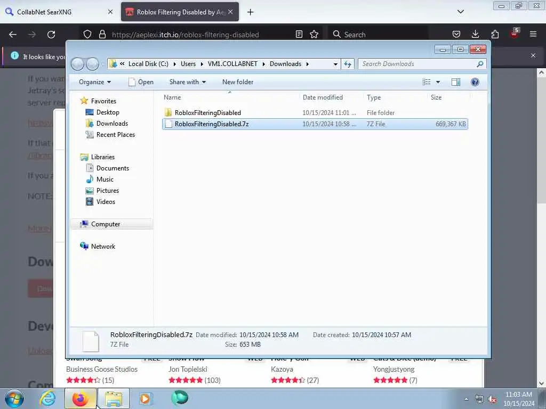546x409 pixels.
Task: Open Firefox hamburger menu
Action: click(x=533, y=35)
